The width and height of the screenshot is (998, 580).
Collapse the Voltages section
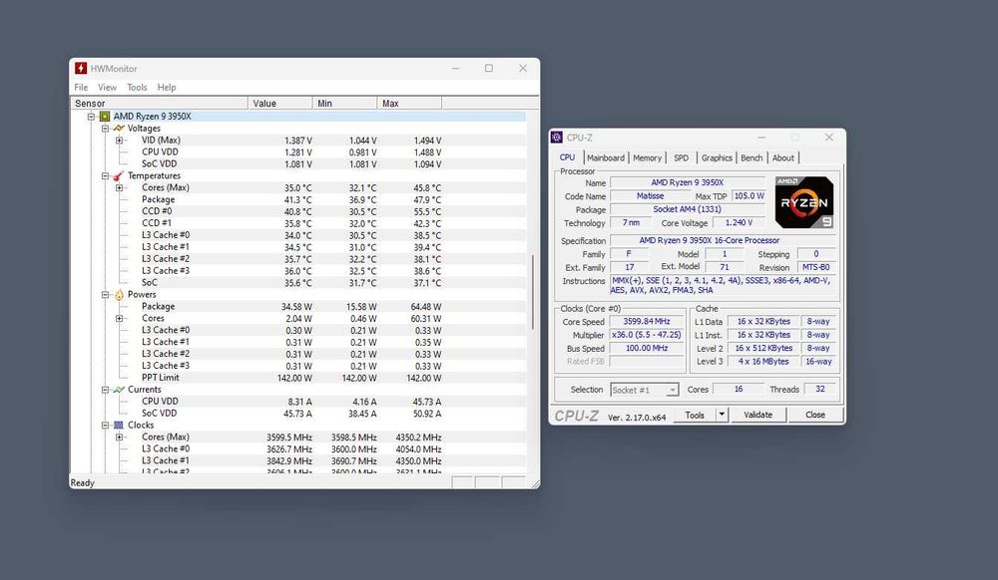click(x=105, y=129)
